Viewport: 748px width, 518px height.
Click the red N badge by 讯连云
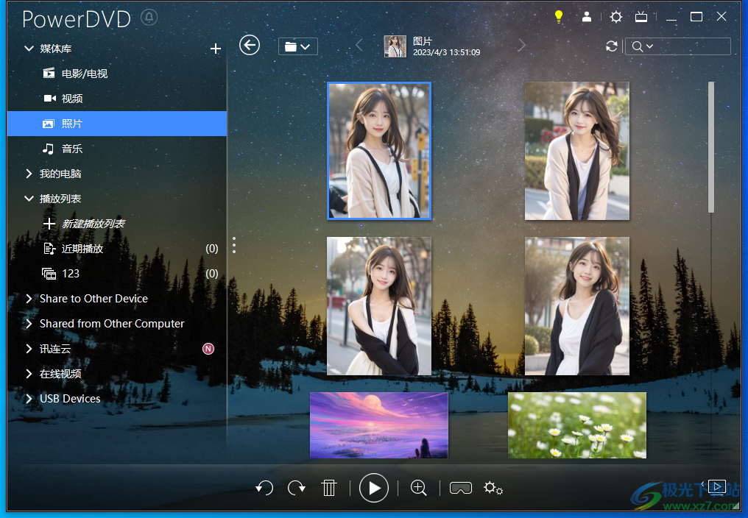tap(208, 349)
